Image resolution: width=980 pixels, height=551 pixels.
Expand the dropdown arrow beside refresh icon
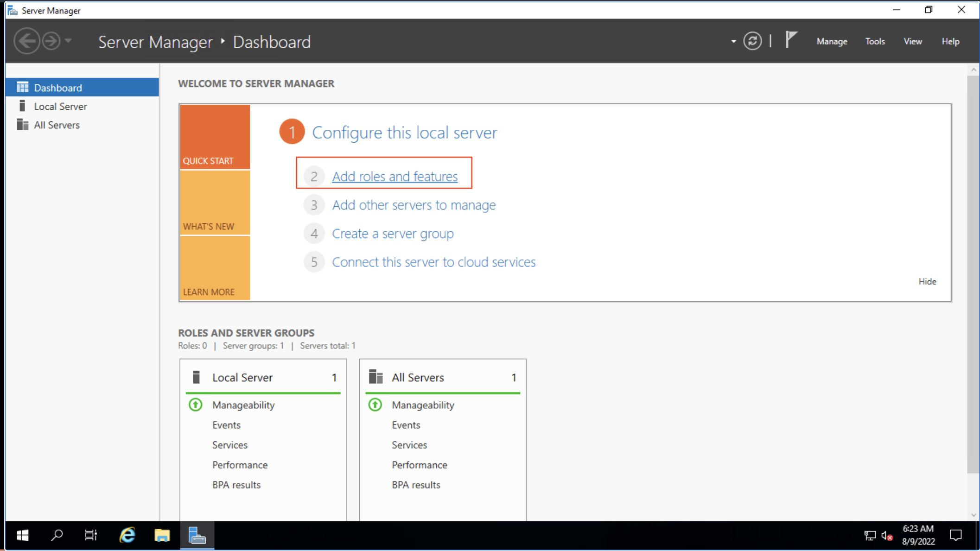coord(733,42)
